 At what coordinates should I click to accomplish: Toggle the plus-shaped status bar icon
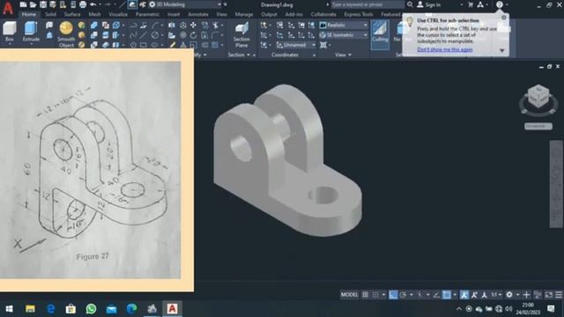coord(526,295)
